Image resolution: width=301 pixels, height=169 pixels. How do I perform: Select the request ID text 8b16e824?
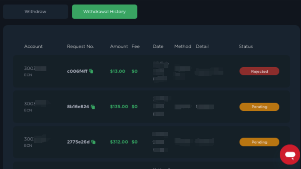pos(78,107)
